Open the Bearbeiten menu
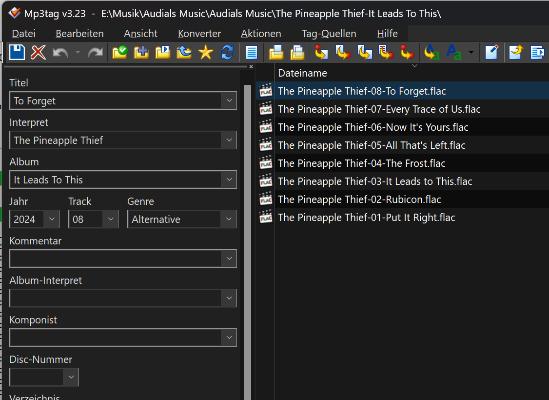Screen dimensions: 549x400 pyautogui.click(x=80, y=34)
